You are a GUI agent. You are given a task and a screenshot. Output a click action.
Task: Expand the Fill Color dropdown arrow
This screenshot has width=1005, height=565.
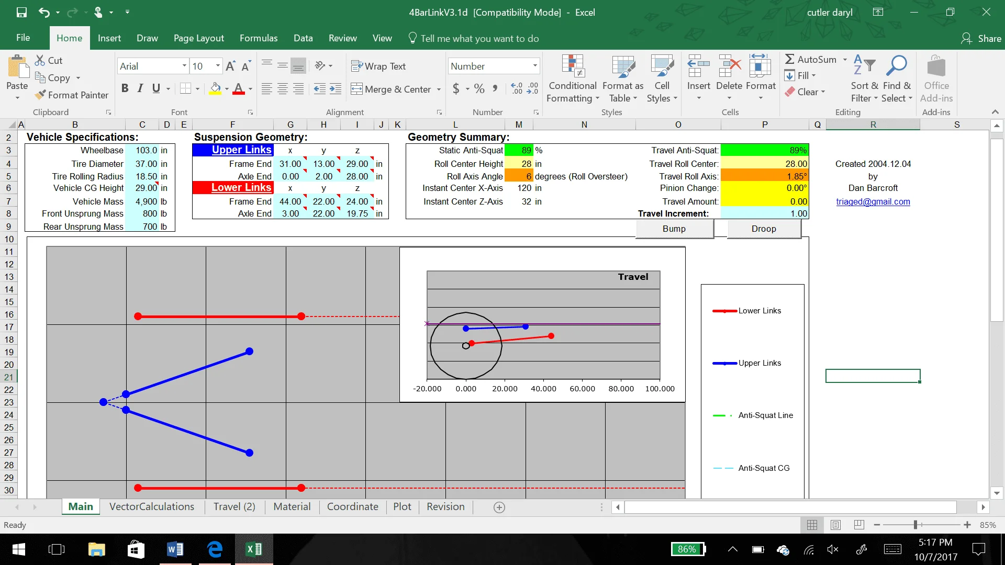coord(227,88)
